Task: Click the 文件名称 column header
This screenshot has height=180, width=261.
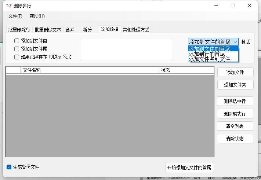Action: point(90,70)
